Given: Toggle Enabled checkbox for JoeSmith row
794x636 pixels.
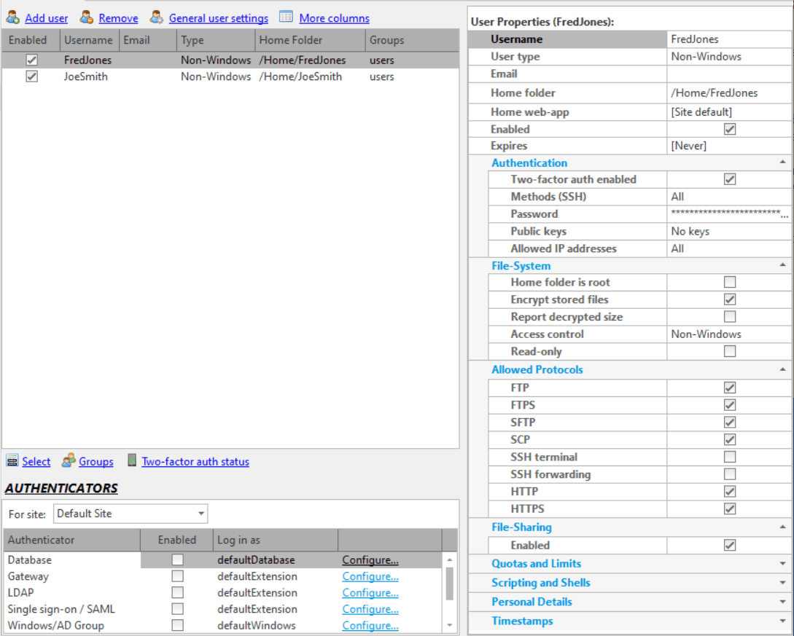Looking at the screenshot, I should pos(31,76).
